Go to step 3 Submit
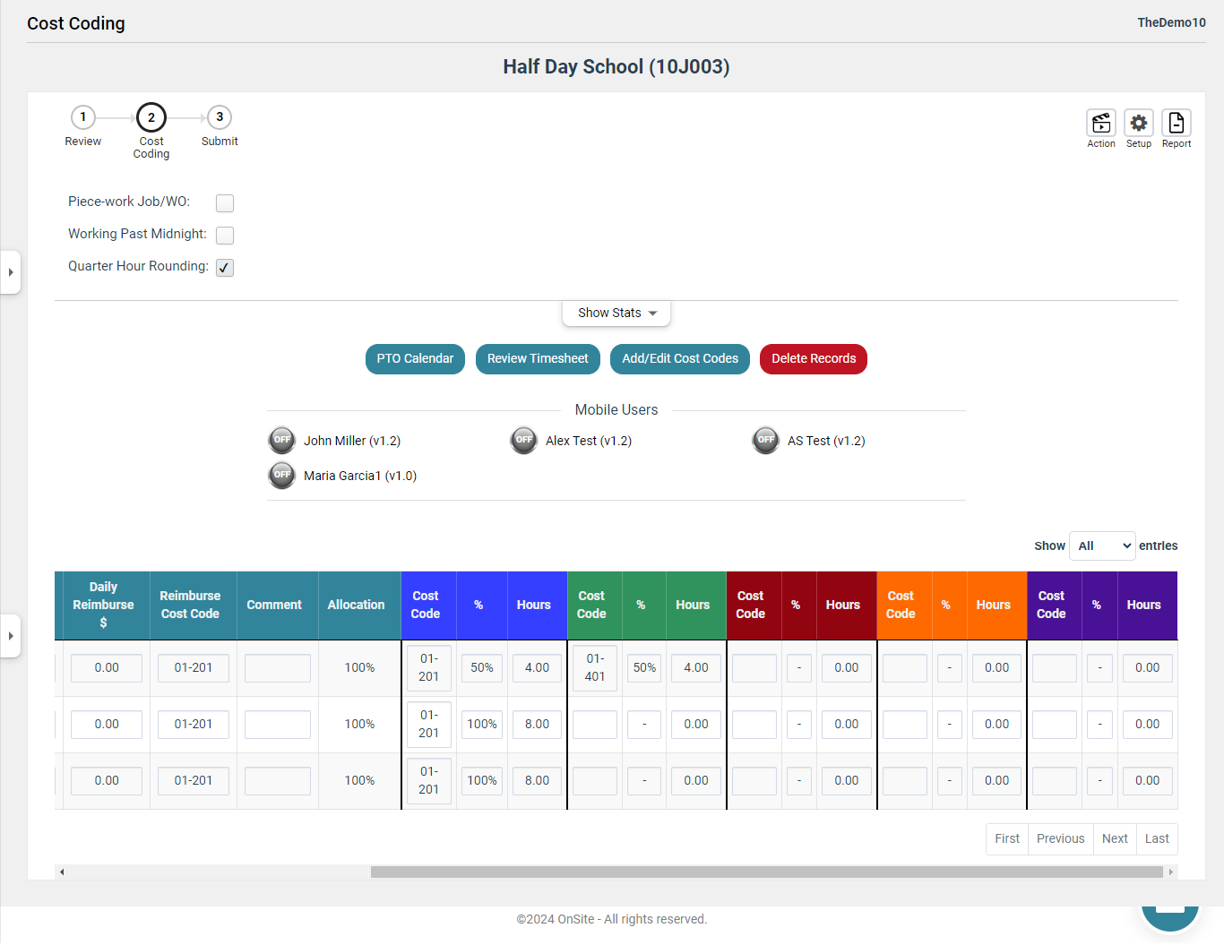The width and height of the screenshot is (1224, 945). (x=220, y=117)
